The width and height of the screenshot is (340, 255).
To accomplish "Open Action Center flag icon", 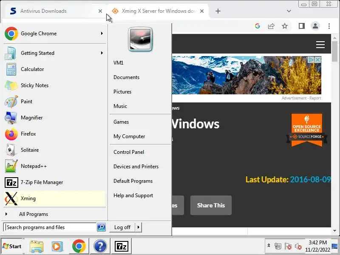I will 288,246.
